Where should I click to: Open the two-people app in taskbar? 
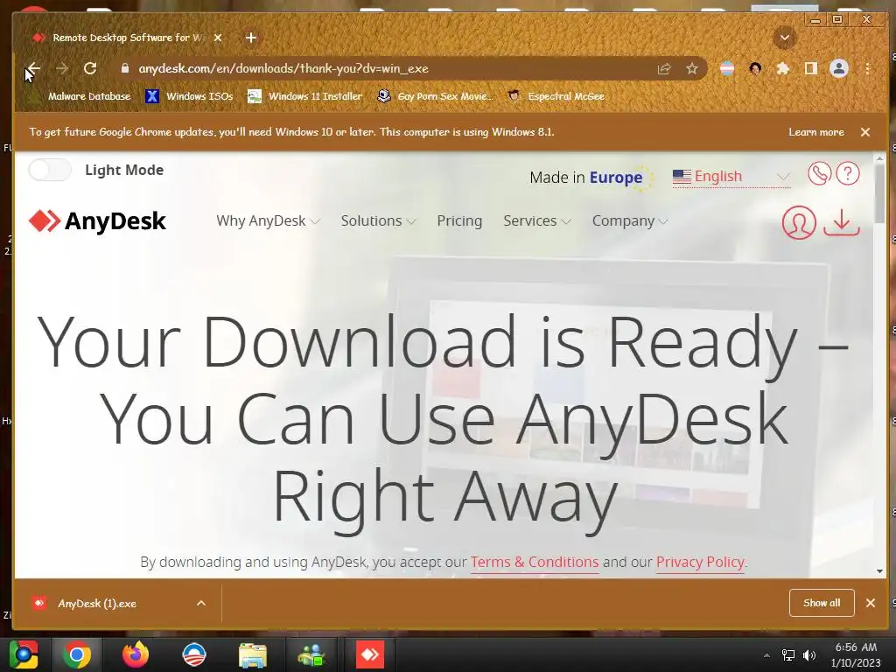coord(311,654)
